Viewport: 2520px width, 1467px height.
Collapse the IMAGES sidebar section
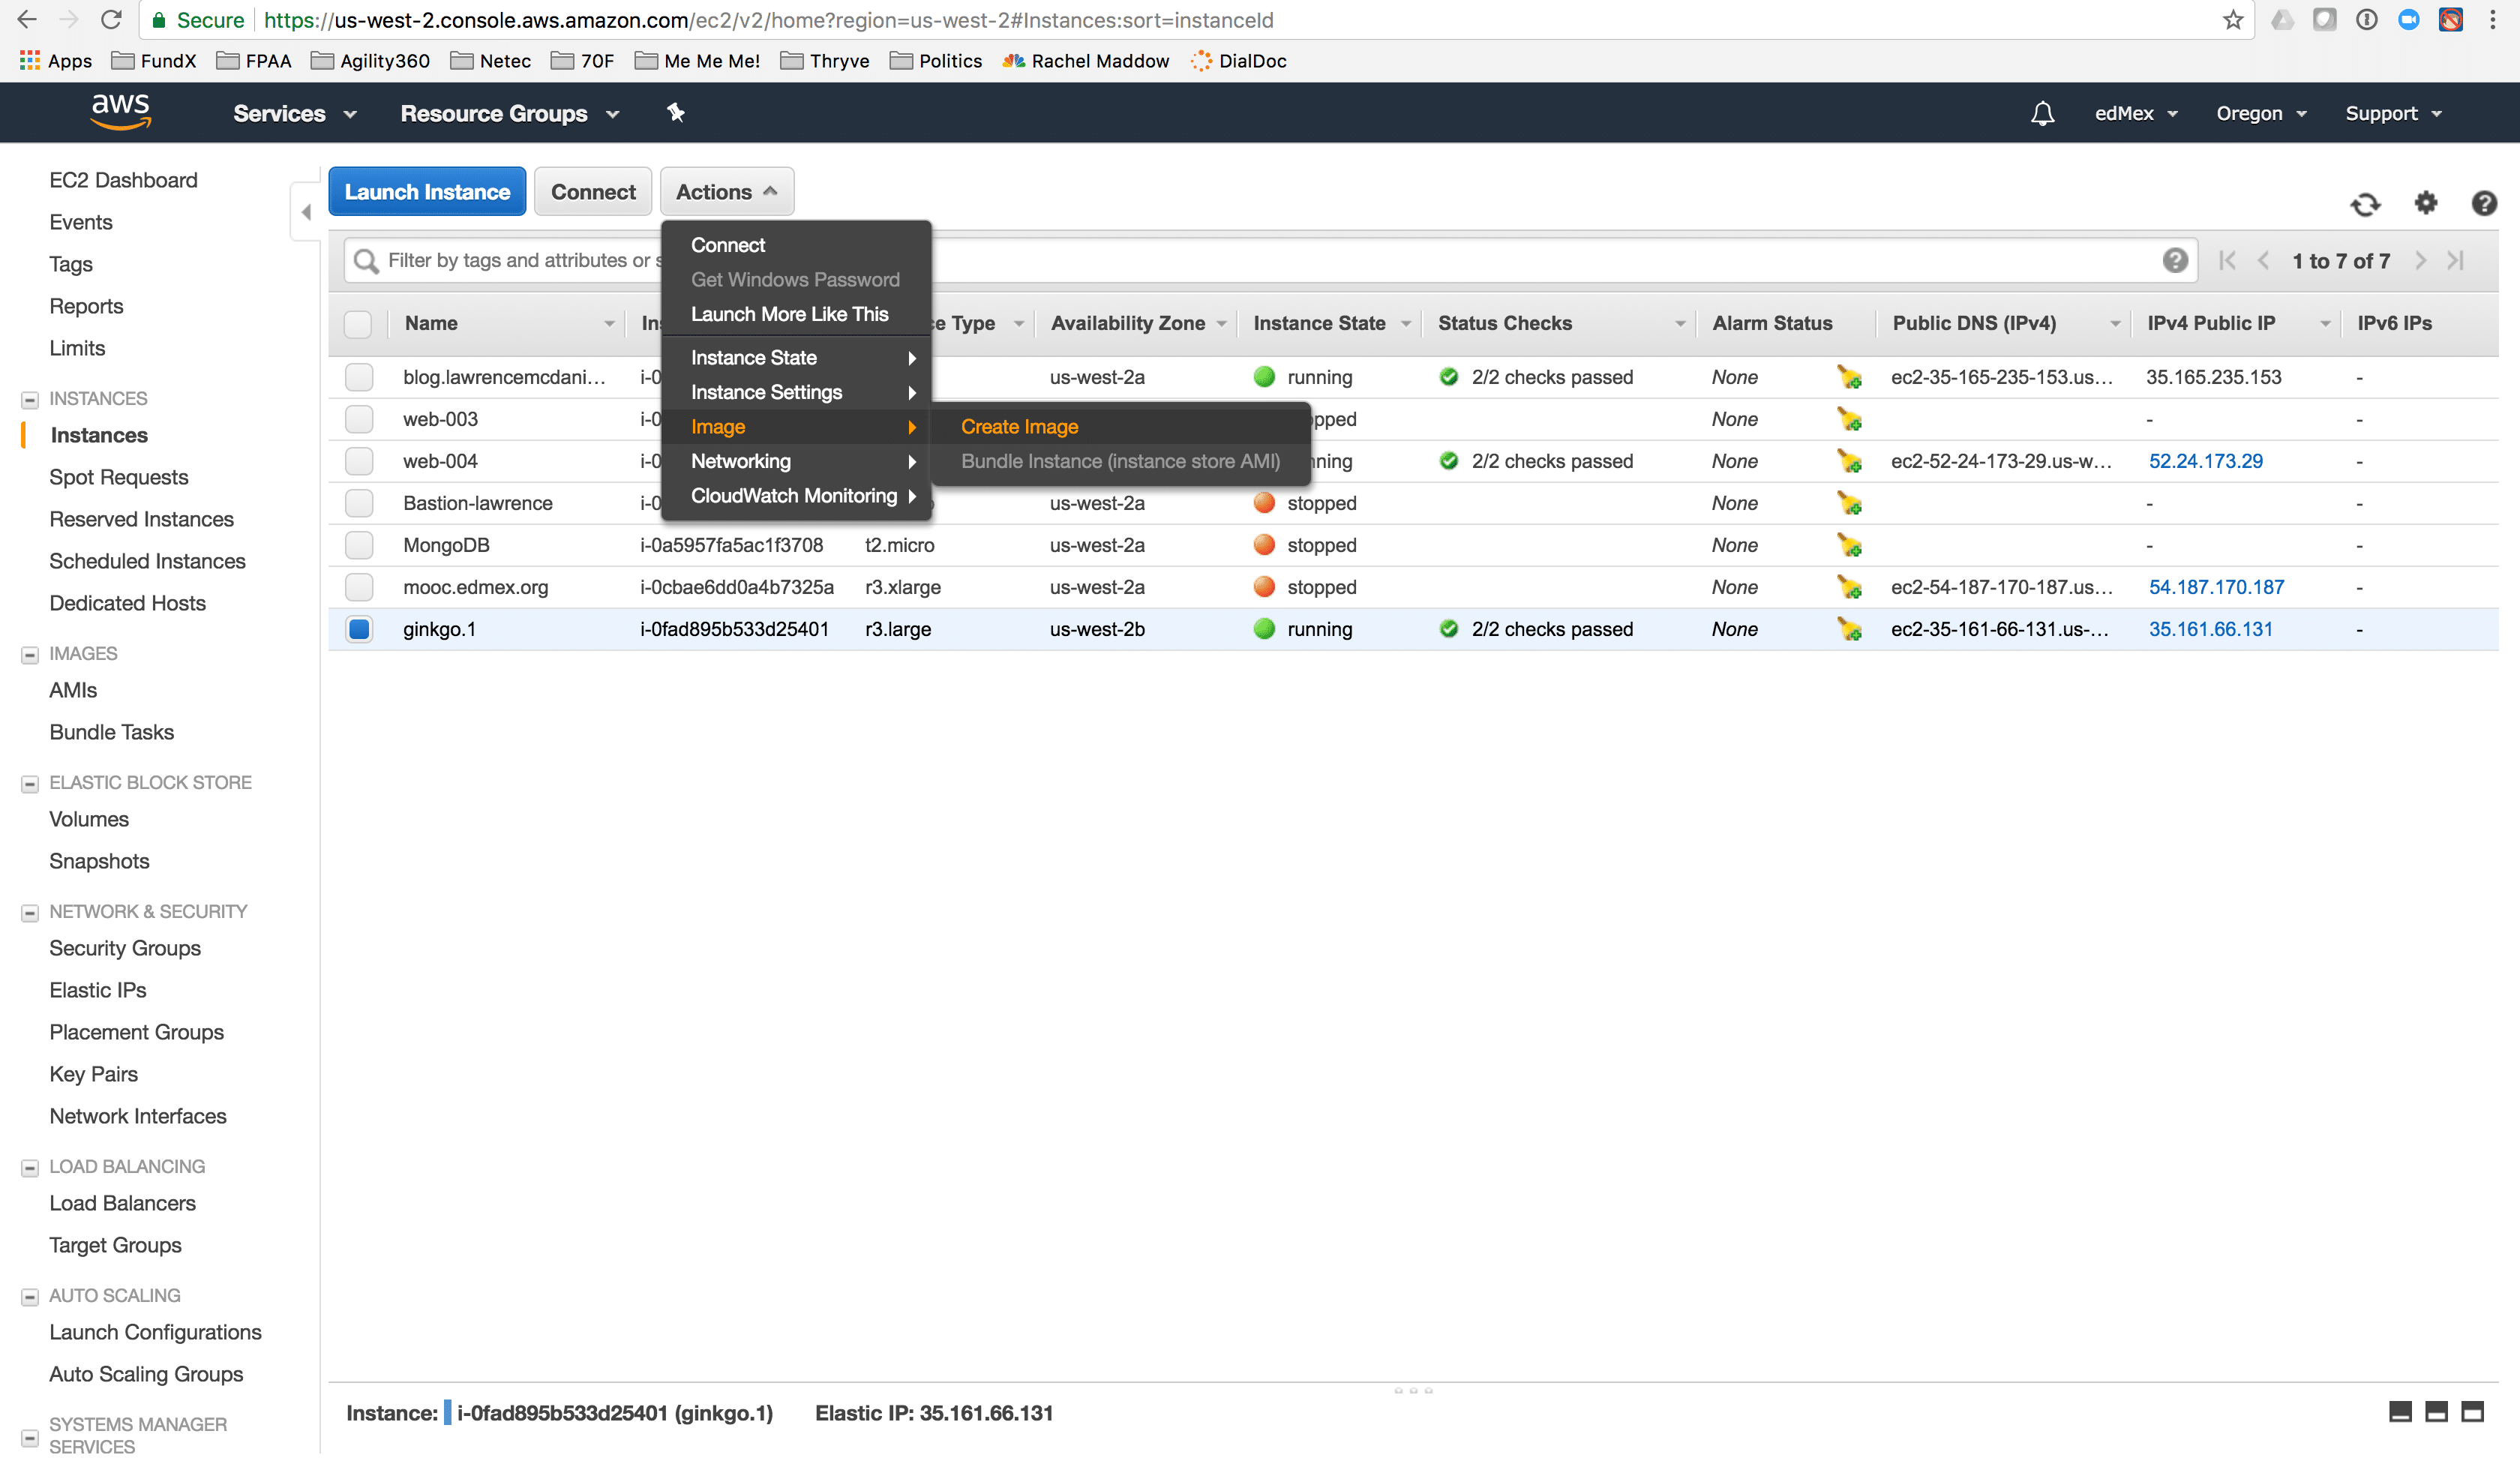point(30,655)
